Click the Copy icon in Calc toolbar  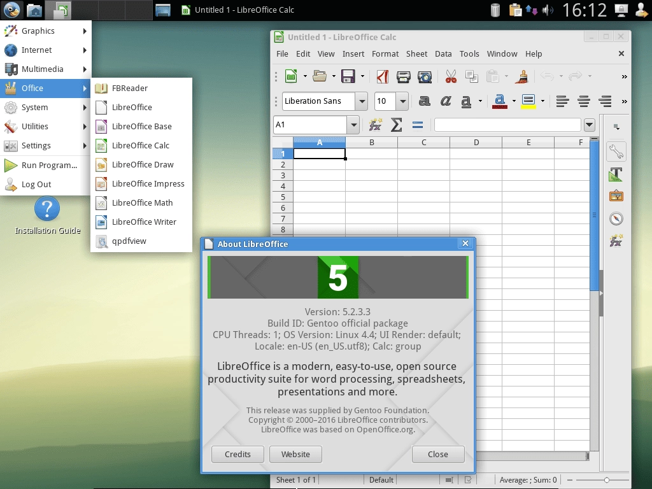point(472,76)
